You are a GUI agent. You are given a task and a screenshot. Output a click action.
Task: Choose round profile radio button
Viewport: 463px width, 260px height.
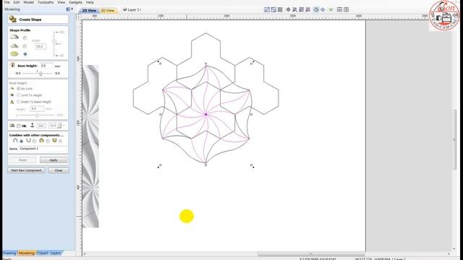coord(25,38)
